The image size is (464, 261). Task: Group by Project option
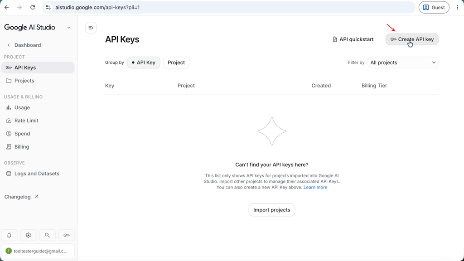pos(176,63)
